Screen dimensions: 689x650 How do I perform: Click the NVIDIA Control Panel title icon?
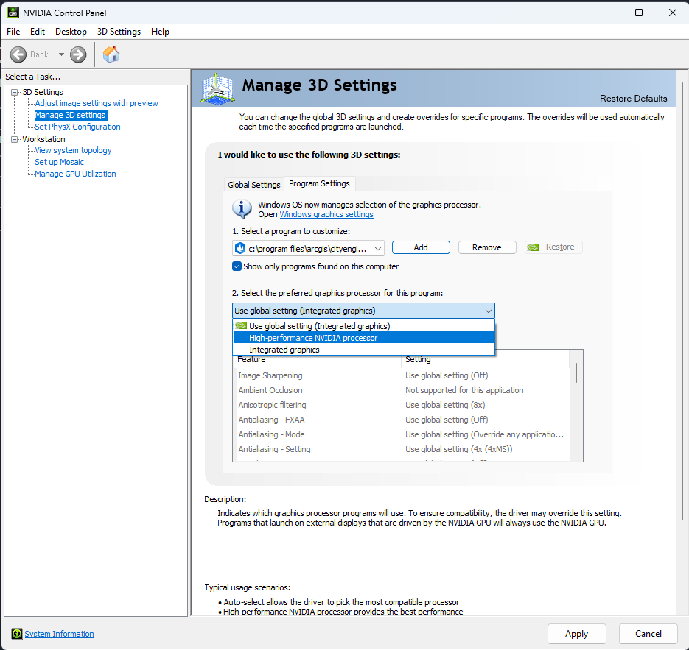point(13,13)
